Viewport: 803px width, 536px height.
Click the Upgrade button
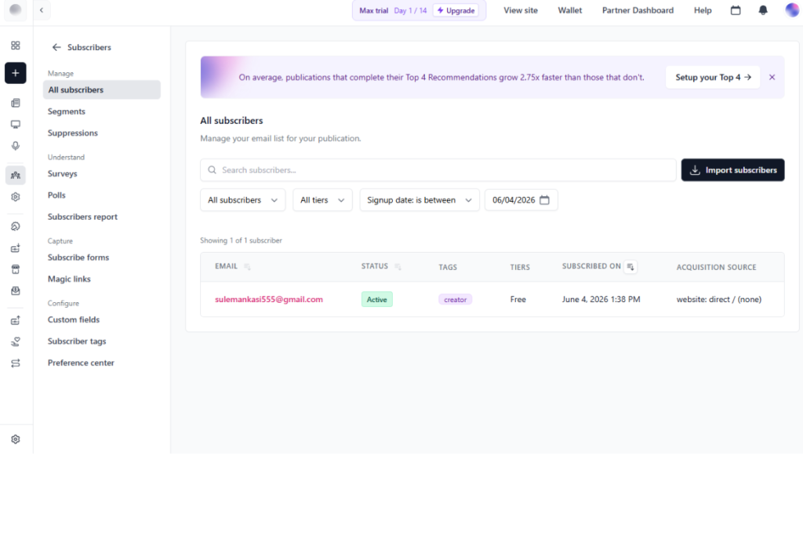456,10
